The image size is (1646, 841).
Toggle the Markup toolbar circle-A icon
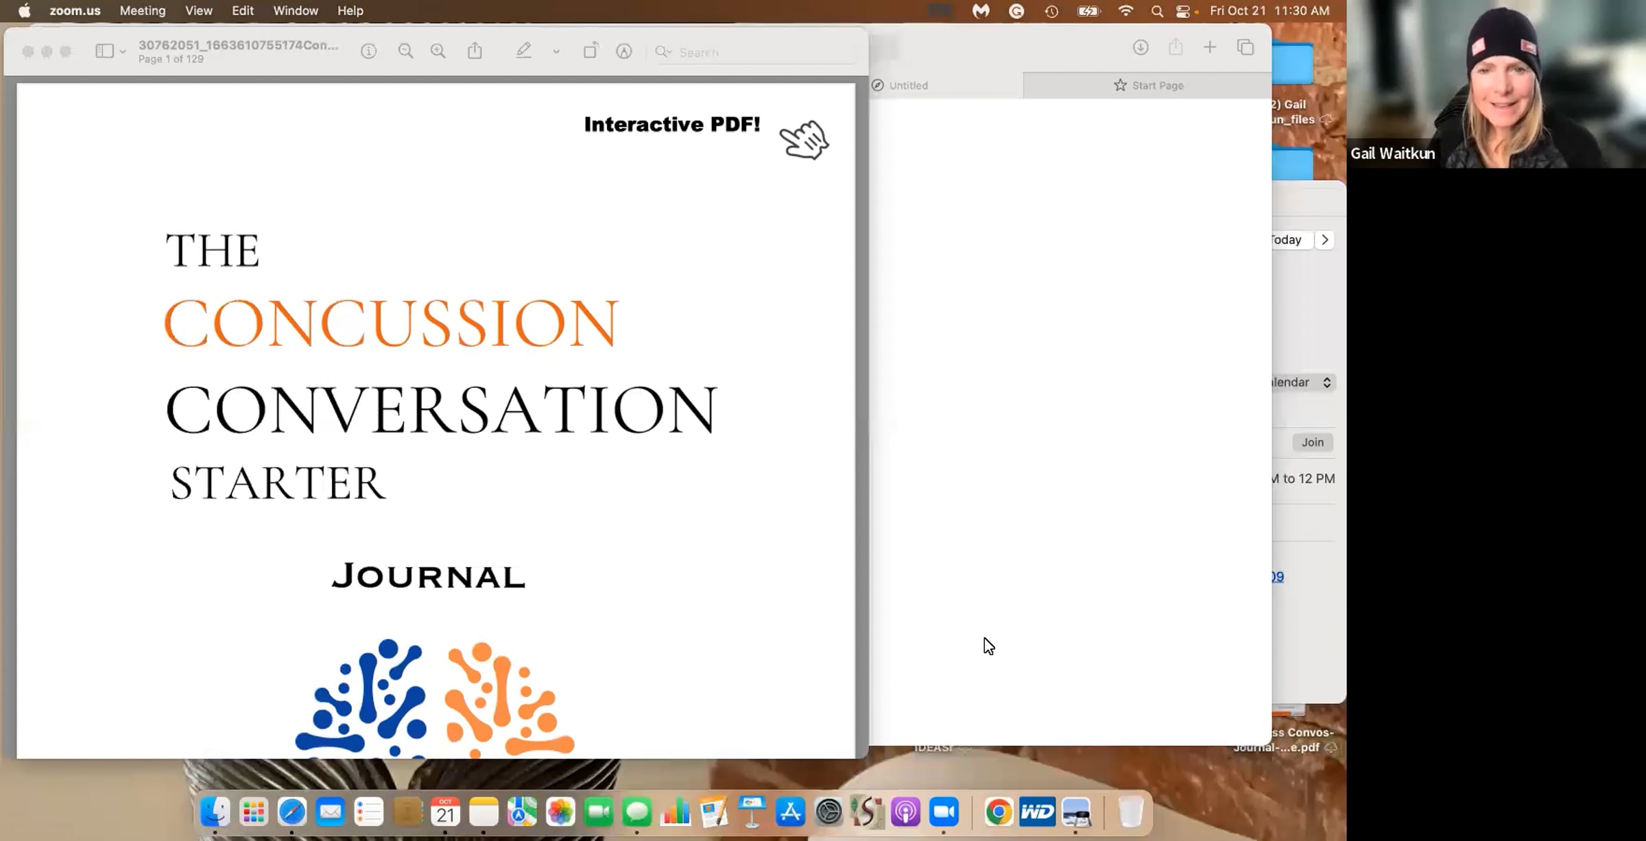(x=623, y=51)
